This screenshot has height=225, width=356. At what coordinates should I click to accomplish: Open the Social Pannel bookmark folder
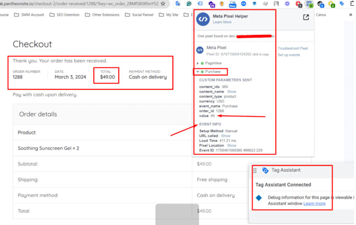(x=139, y=15)
